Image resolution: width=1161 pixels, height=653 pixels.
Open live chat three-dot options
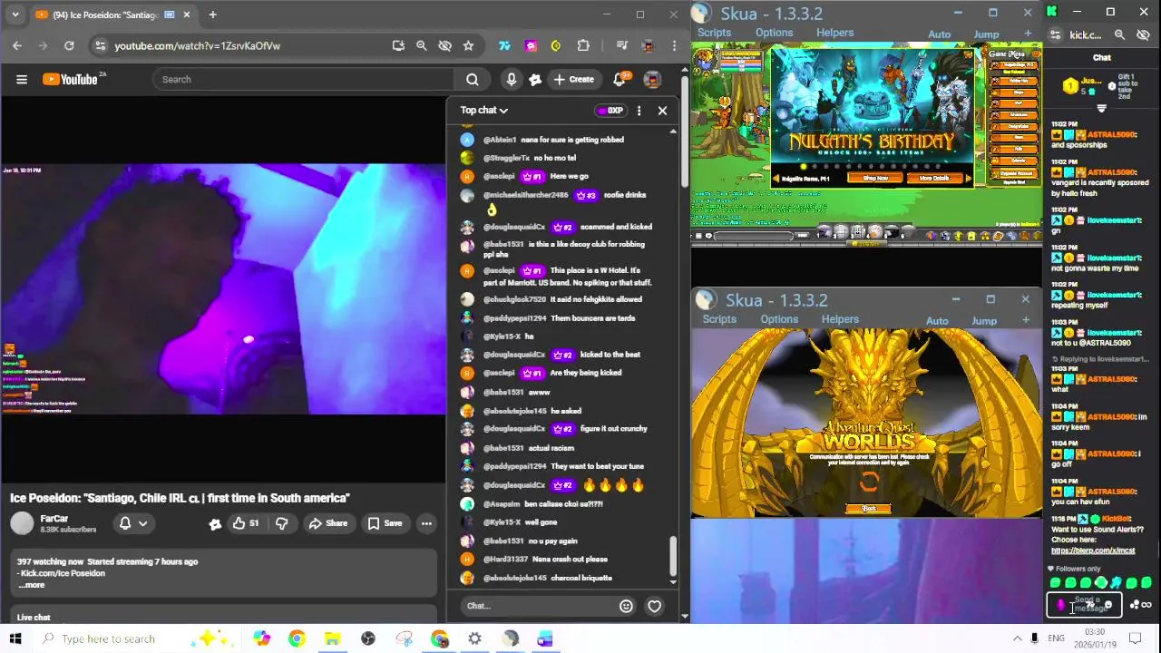pyautogui.click(x=639, y=111)
